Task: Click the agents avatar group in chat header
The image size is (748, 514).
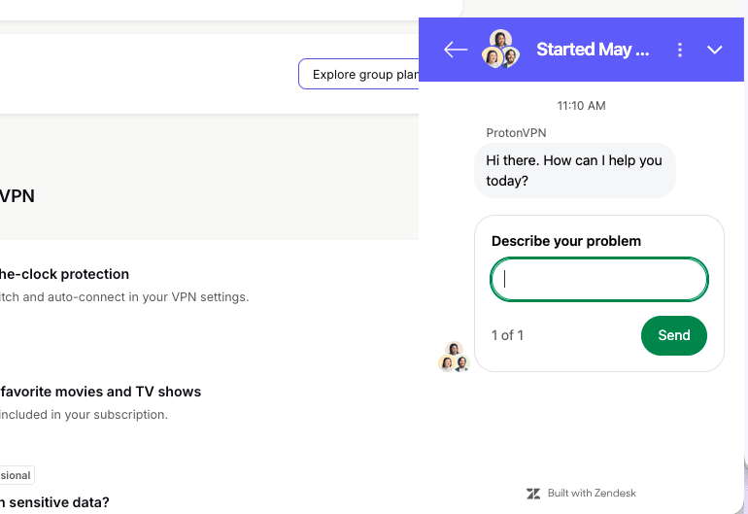Action: pos(500,50)
